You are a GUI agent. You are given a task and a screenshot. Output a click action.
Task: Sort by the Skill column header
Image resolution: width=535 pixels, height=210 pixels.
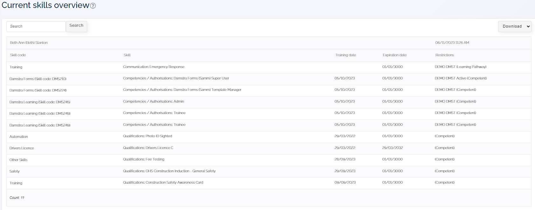(x=127, y=55)
